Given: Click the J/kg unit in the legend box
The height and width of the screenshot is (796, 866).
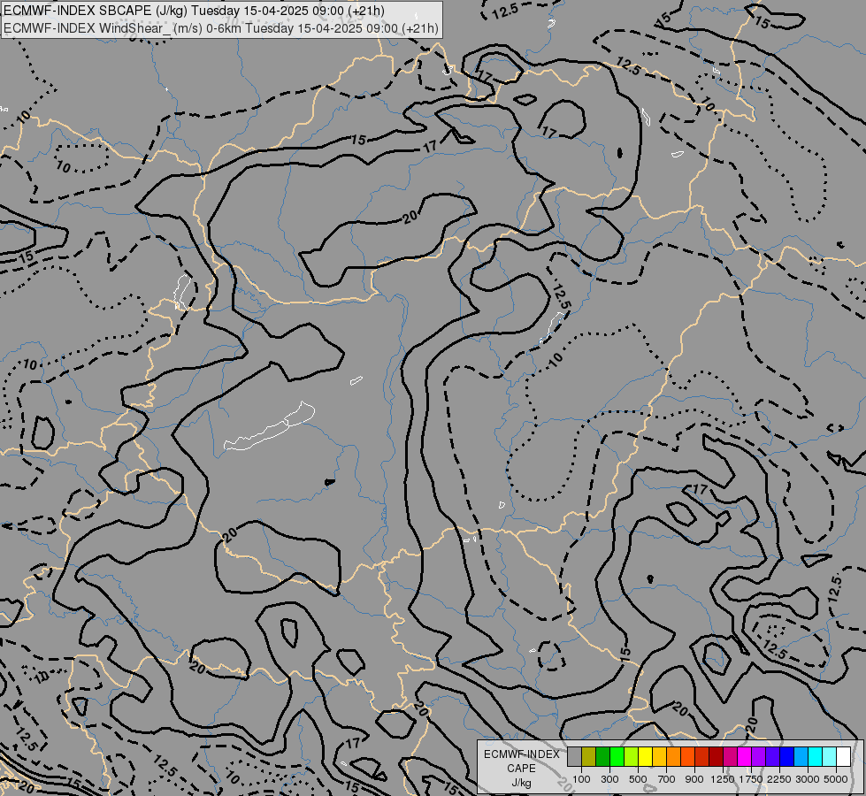Looking at the screenshot, I should [521, 783].
